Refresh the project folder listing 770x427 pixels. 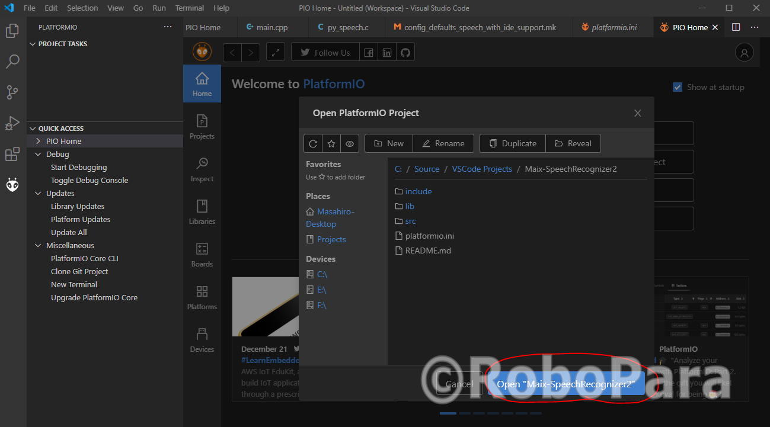[x=313, y=143]
